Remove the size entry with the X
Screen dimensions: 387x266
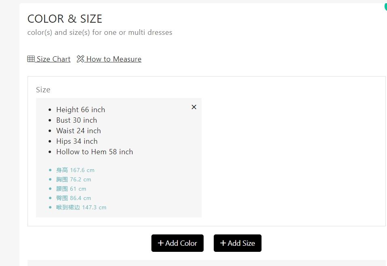(194, 107)
